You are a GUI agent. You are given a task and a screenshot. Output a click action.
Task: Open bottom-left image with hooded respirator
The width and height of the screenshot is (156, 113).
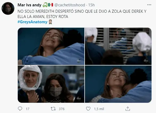click(51, 84)
